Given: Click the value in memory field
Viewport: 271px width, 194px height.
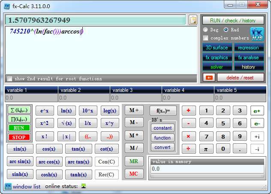Looking at the screenshot, I should (x=207, y=169).
